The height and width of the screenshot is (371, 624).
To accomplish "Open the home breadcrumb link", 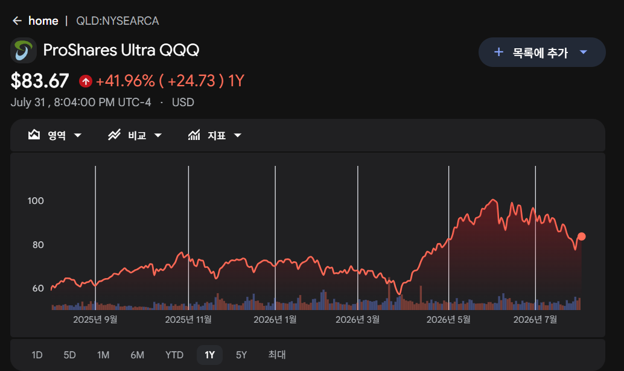I will (43, 21).
